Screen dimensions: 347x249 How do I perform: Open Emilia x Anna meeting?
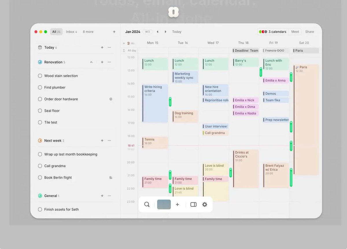(x=276, y=80)
